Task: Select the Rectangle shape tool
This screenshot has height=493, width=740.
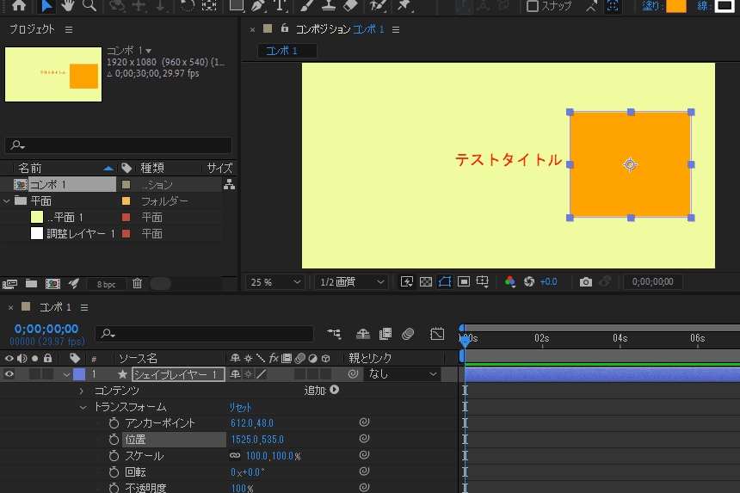Action: 237,6
